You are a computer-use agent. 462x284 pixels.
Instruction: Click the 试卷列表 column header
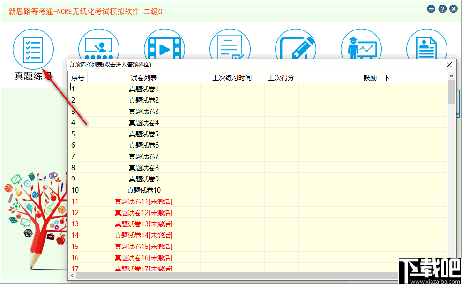[144, 77]
